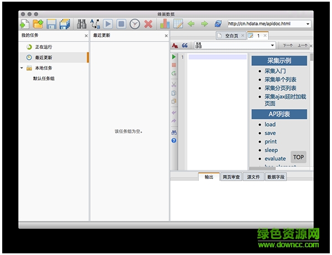Screen dimensions: 332x255
Task: Open the load API link
Action: click(x=270, y=124)
